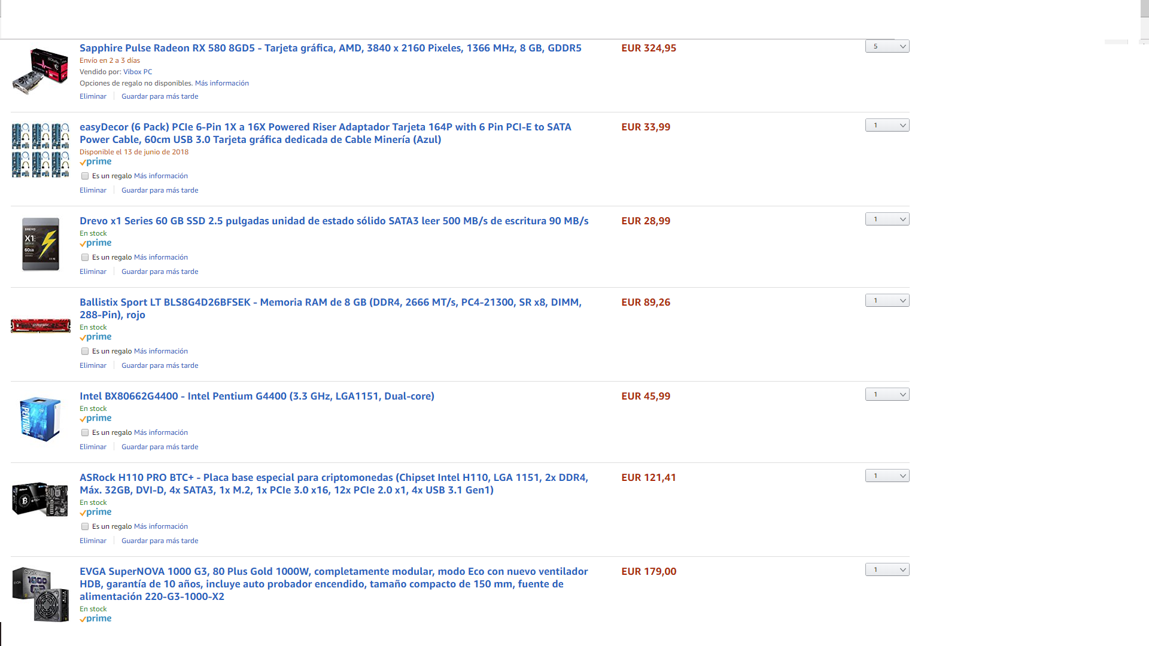Click the ASRock H110 motherboard image

(x=40, y=499)
